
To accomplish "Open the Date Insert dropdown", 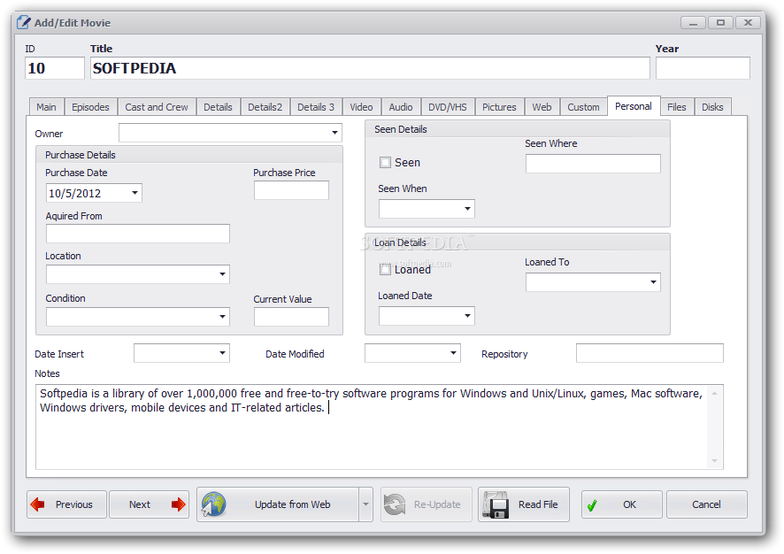I will coord(222,353).
